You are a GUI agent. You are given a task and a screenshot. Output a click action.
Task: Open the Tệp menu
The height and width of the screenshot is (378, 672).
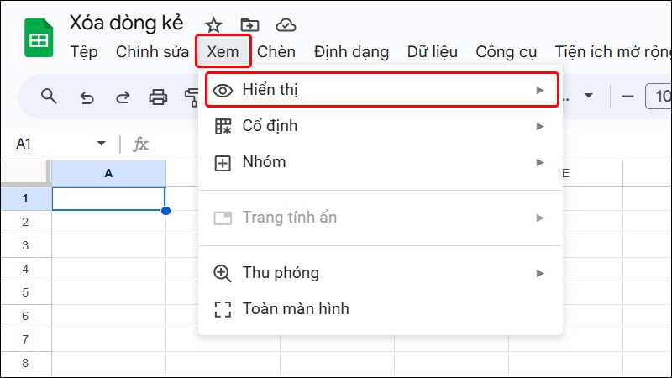(84, 52)
